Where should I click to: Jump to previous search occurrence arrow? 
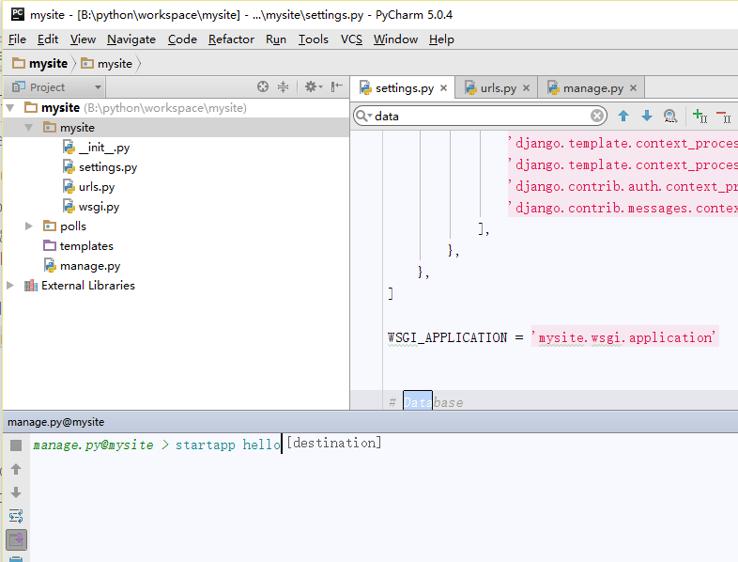(x=623, y=116)
